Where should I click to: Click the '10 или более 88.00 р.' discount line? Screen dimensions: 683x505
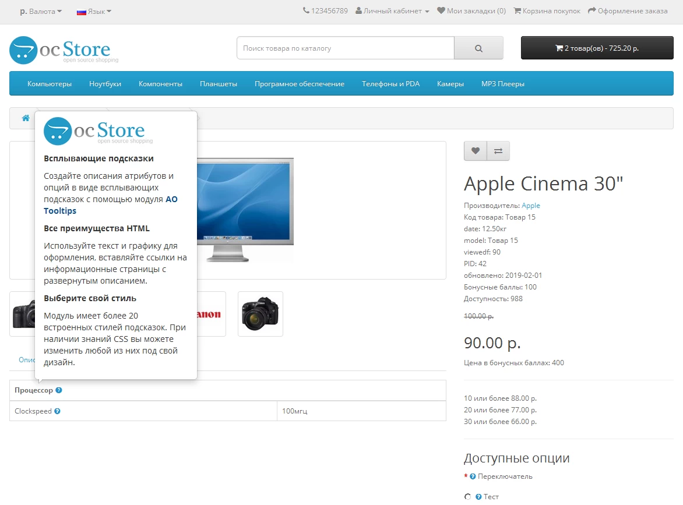click(500, 398)
